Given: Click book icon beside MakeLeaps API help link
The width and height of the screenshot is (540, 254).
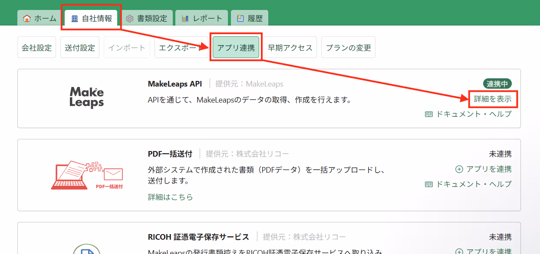Looking at the screenshot, I should [x=429, y=114].
